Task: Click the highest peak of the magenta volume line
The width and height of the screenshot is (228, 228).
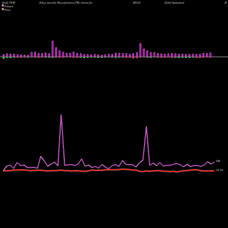Action: pos(61,115)
